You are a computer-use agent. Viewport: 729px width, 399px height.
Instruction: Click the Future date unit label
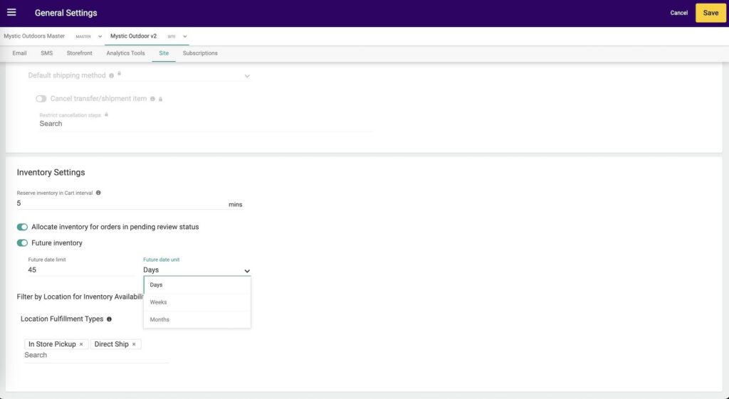[x=162, y=260]
